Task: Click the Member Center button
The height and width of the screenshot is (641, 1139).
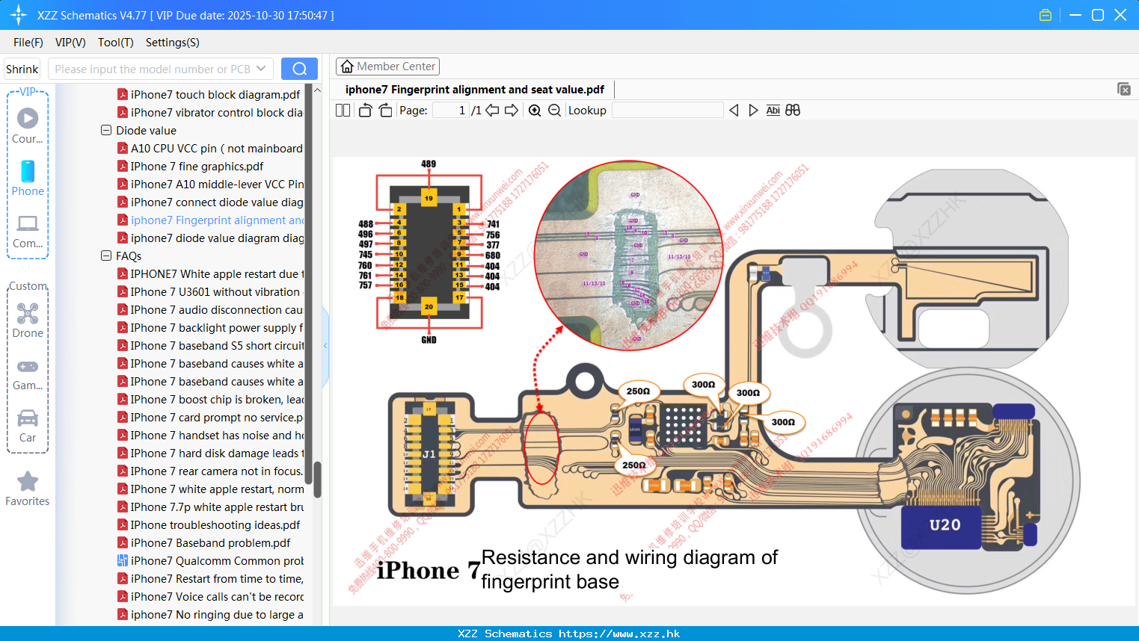Action: pyautogui.click(x=387, y=66)
